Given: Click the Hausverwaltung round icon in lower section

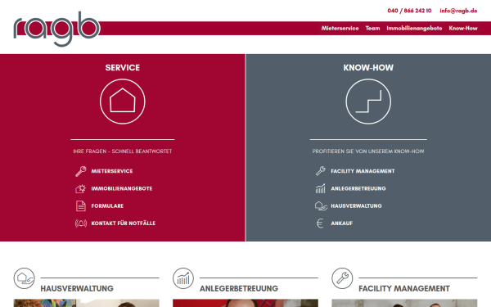Looking at the screenshot, I should (24, 278).
